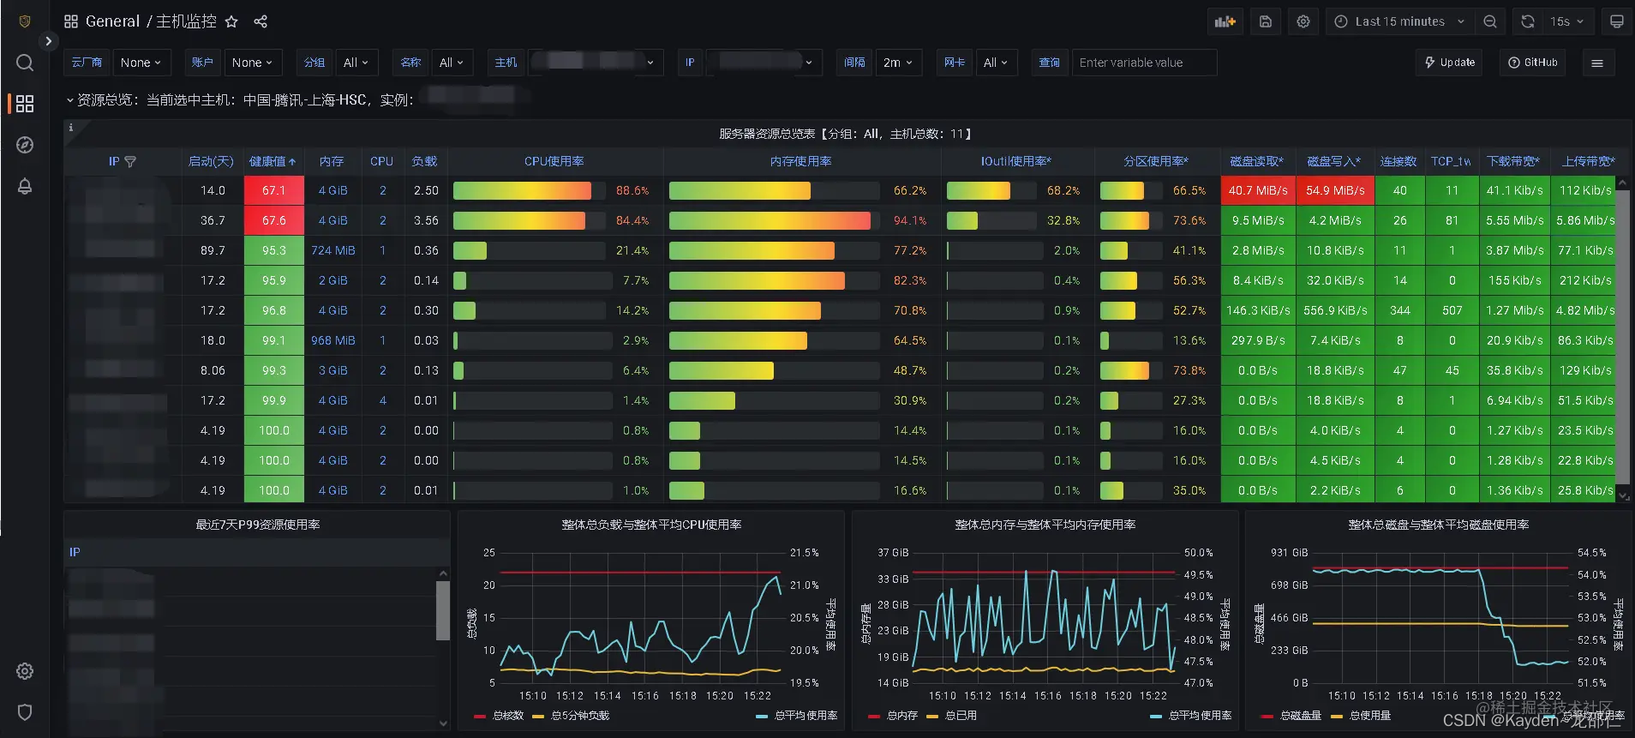Click the panel info 'i' icon
Image resolution: width=1635 pixels, height=738 pixels.
click(x=71, y=128)
